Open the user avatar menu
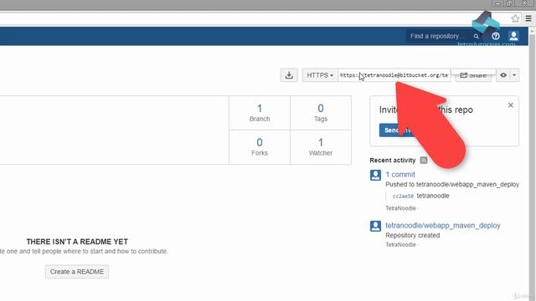This screenshot has width=536, height=301. click(x=513, y=36)
